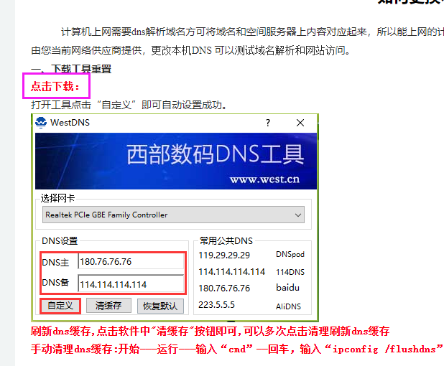Close the WestDNS window
This screenshot has width=444, height=366.
click(300, 123)
